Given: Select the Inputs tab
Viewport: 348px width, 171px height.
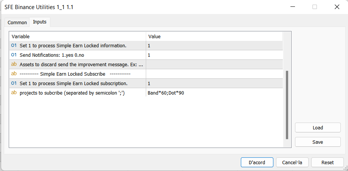Looking at the screenshot, I should [40, 22].
